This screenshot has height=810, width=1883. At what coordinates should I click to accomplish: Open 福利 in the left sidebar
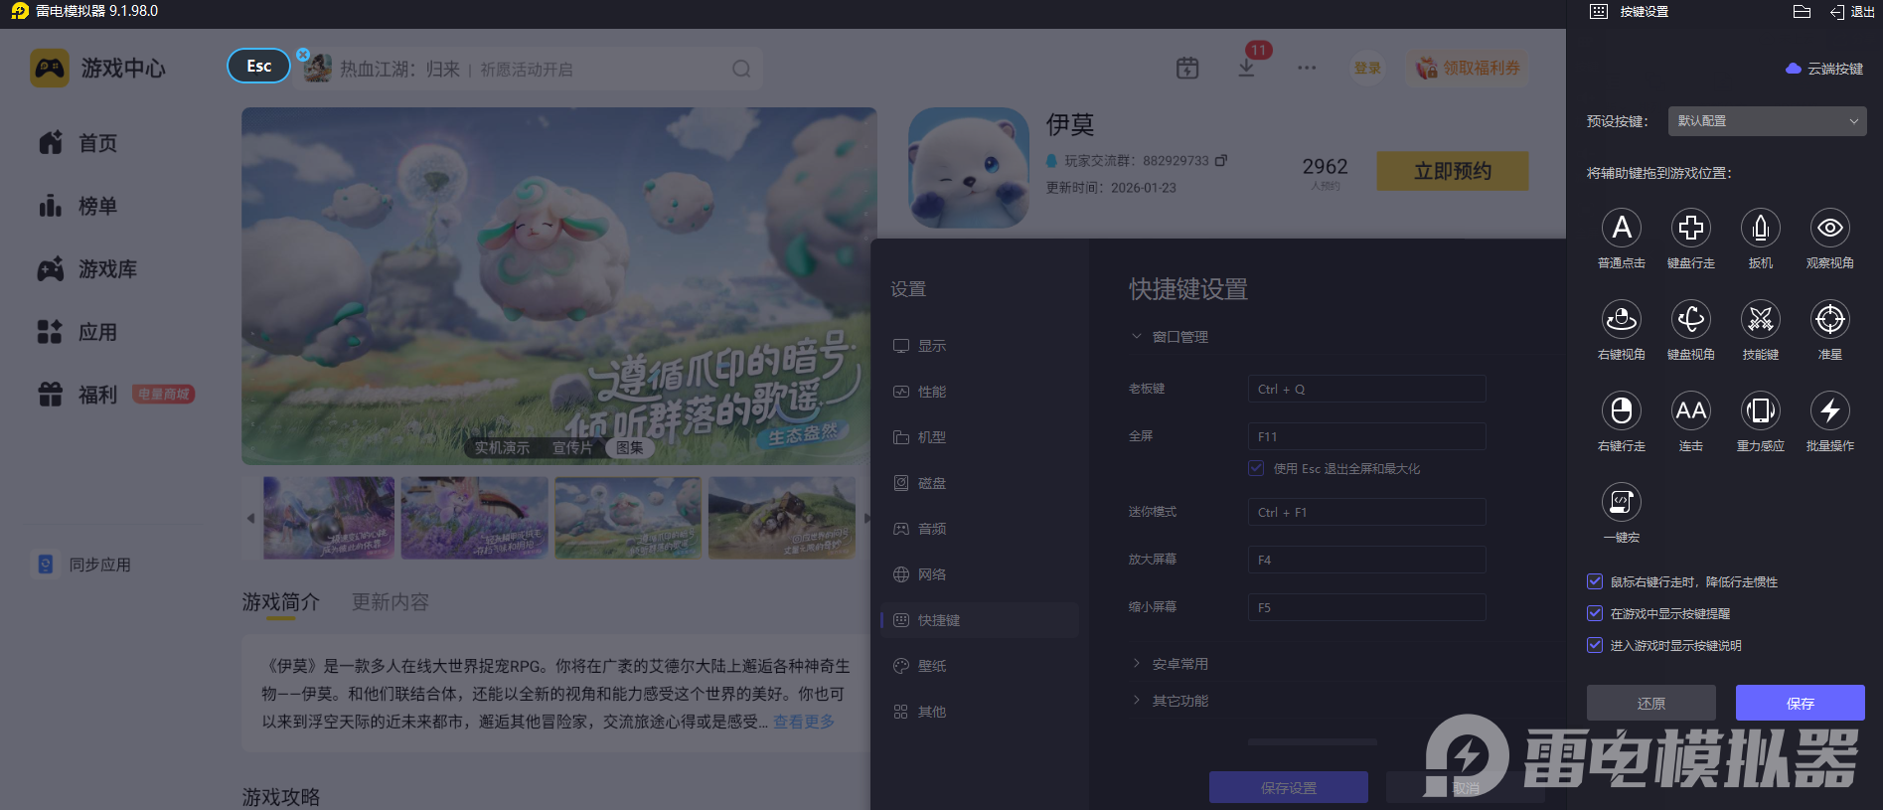coord(78,395)
